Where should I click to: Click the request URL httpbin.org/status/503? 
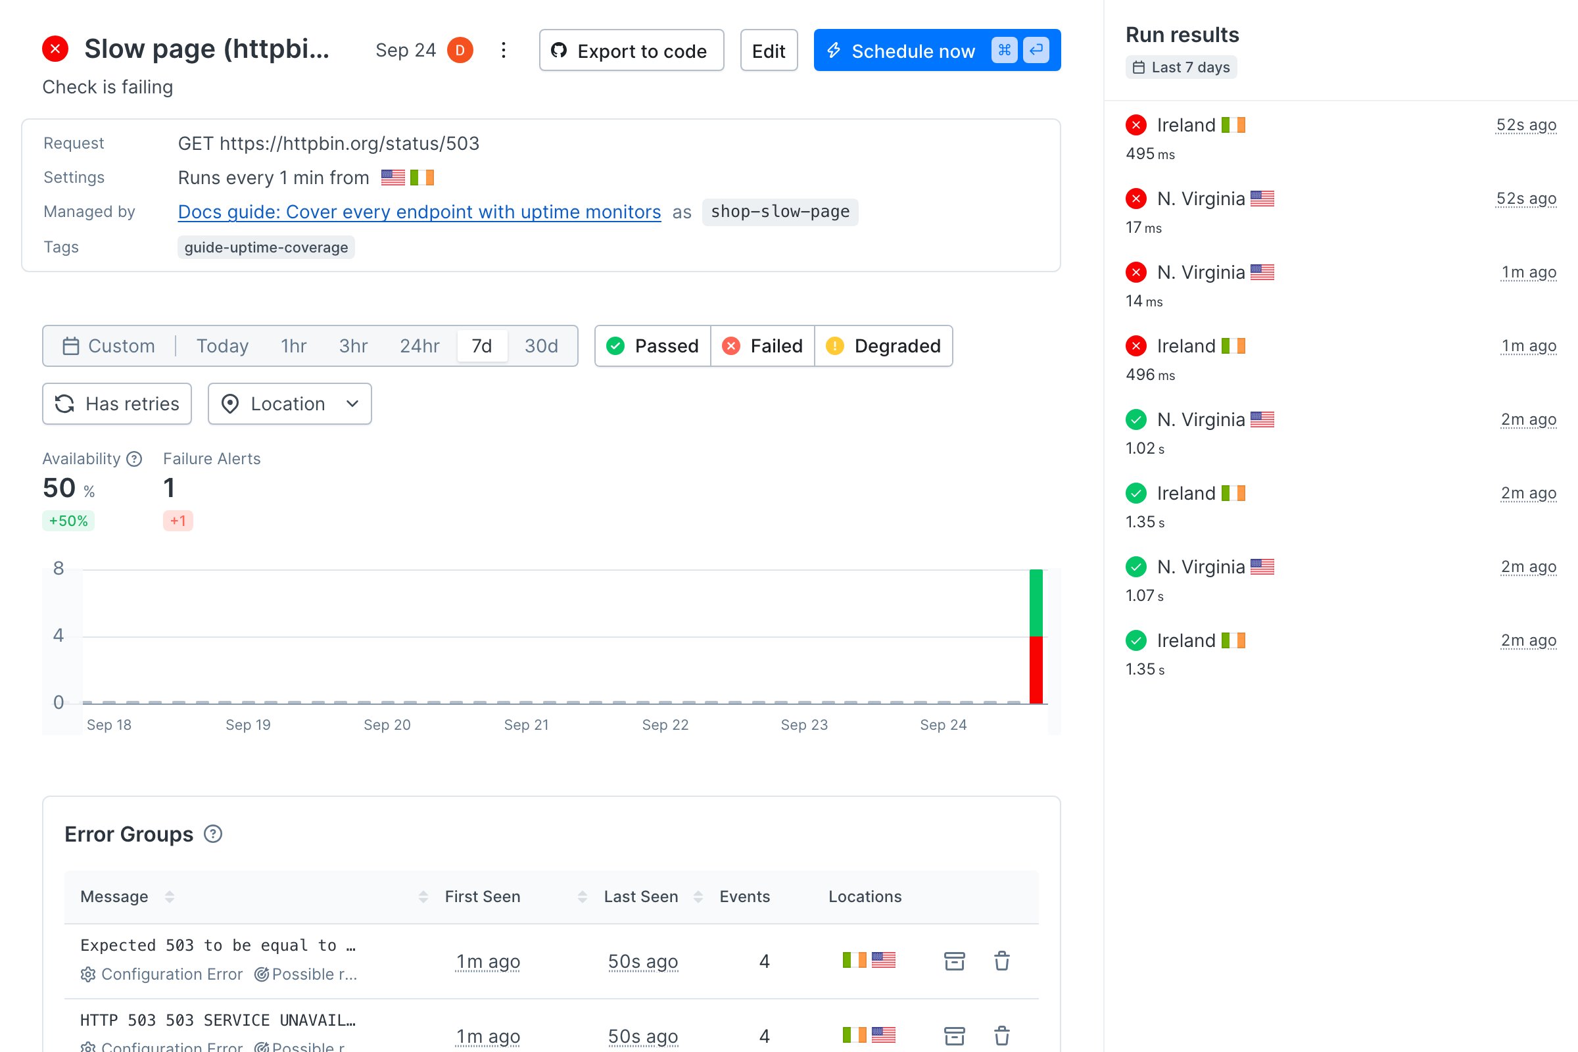click(349, 143)
